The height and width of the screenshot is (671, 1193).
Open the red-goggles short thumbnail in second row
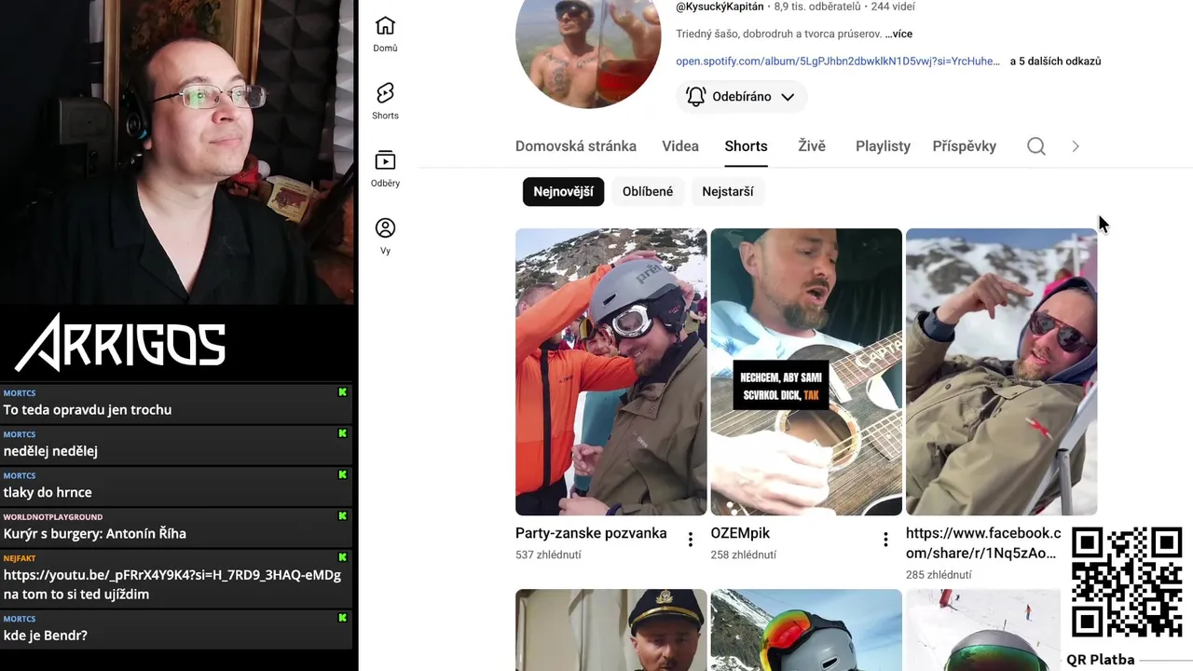point(806,630)
